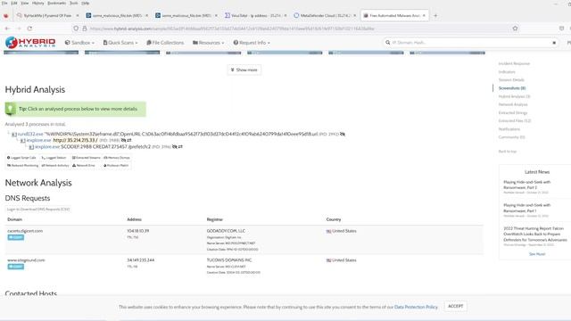Viewport: 571px width, 321px height.
Task: Jump to Notifications in the sidebar
Action: click(509, 129)
